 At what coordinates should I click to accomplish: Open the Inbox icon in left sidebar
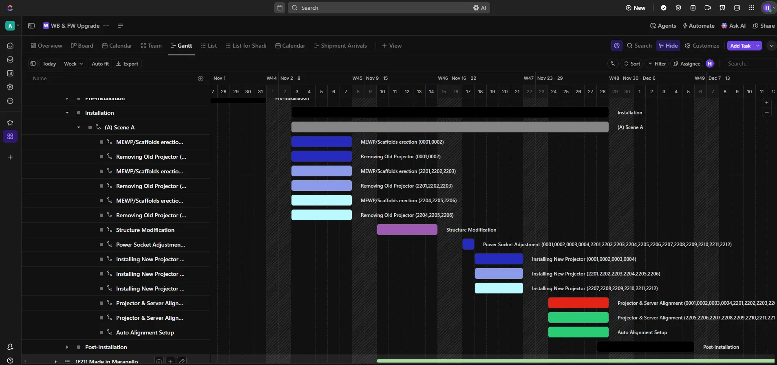tap(10, 59)
